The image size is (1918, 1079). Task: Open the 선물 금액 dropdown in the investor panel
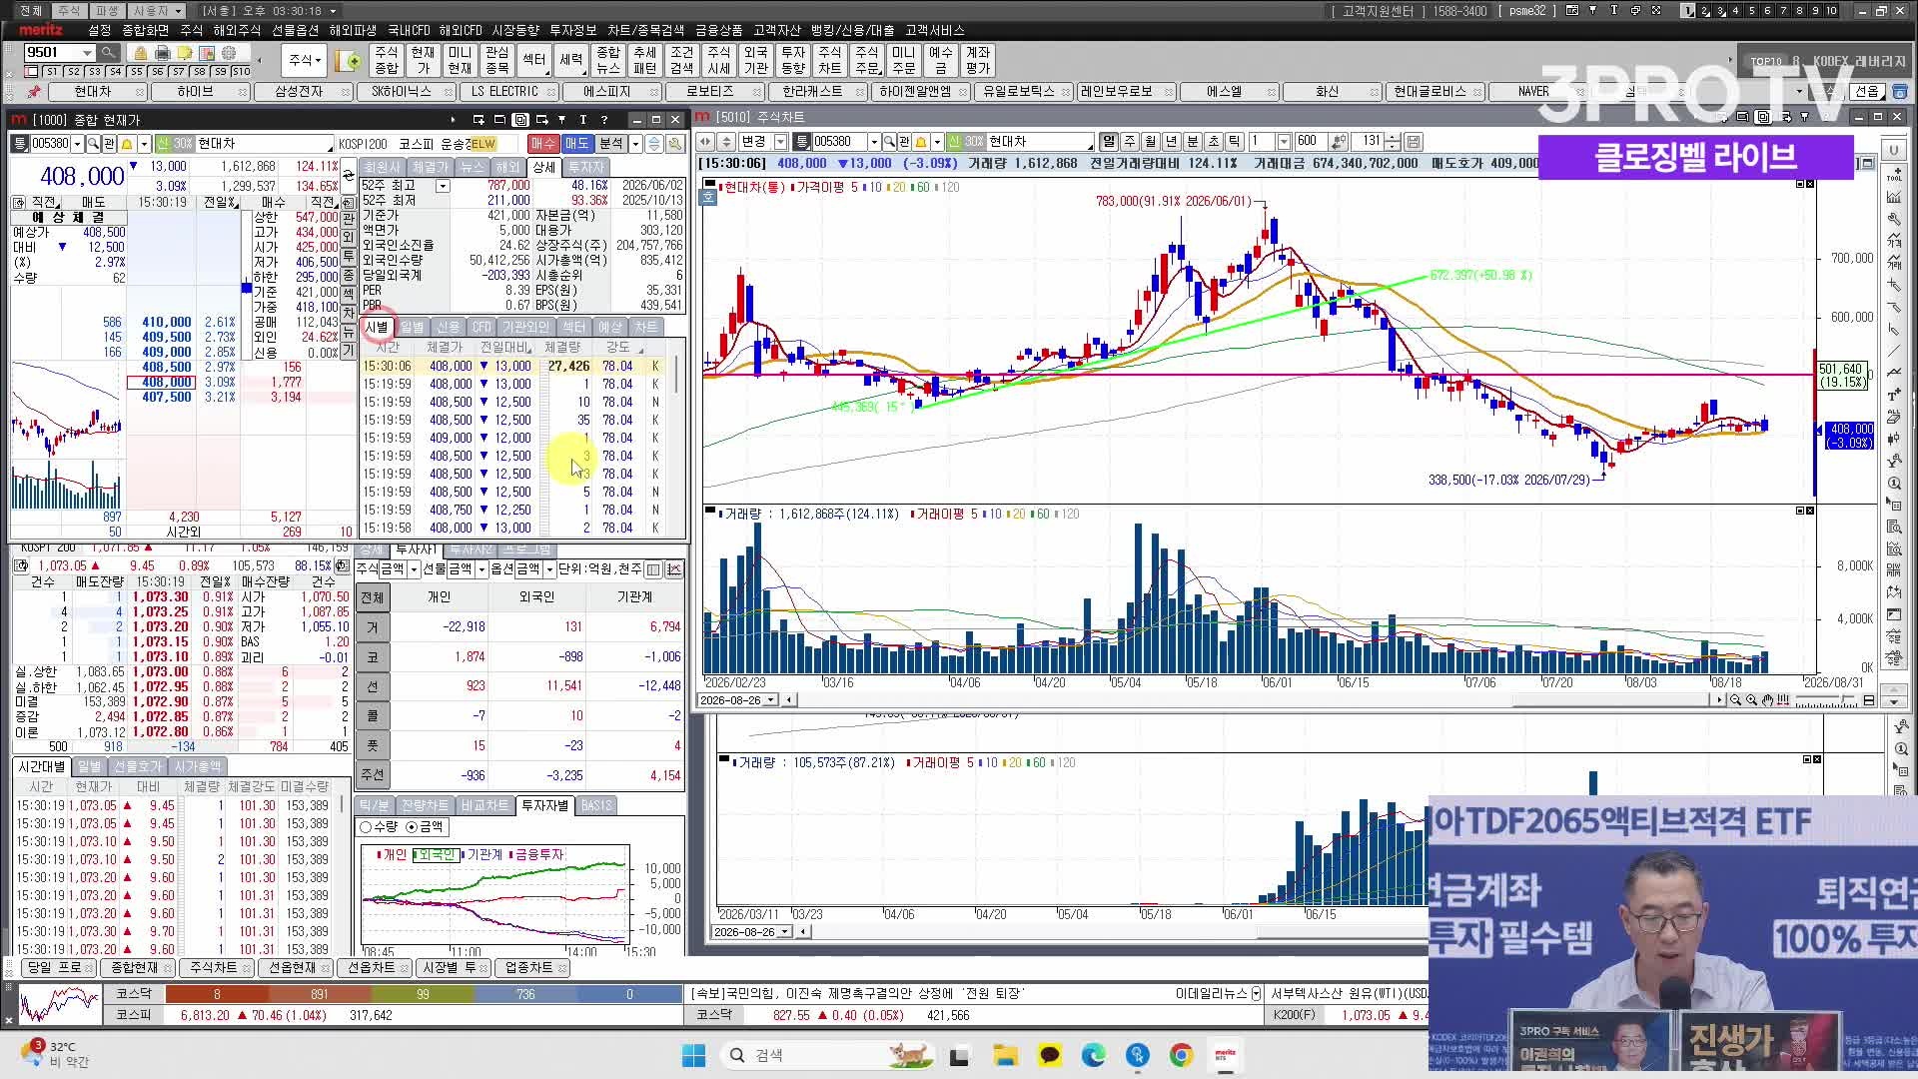pos(481,569)
